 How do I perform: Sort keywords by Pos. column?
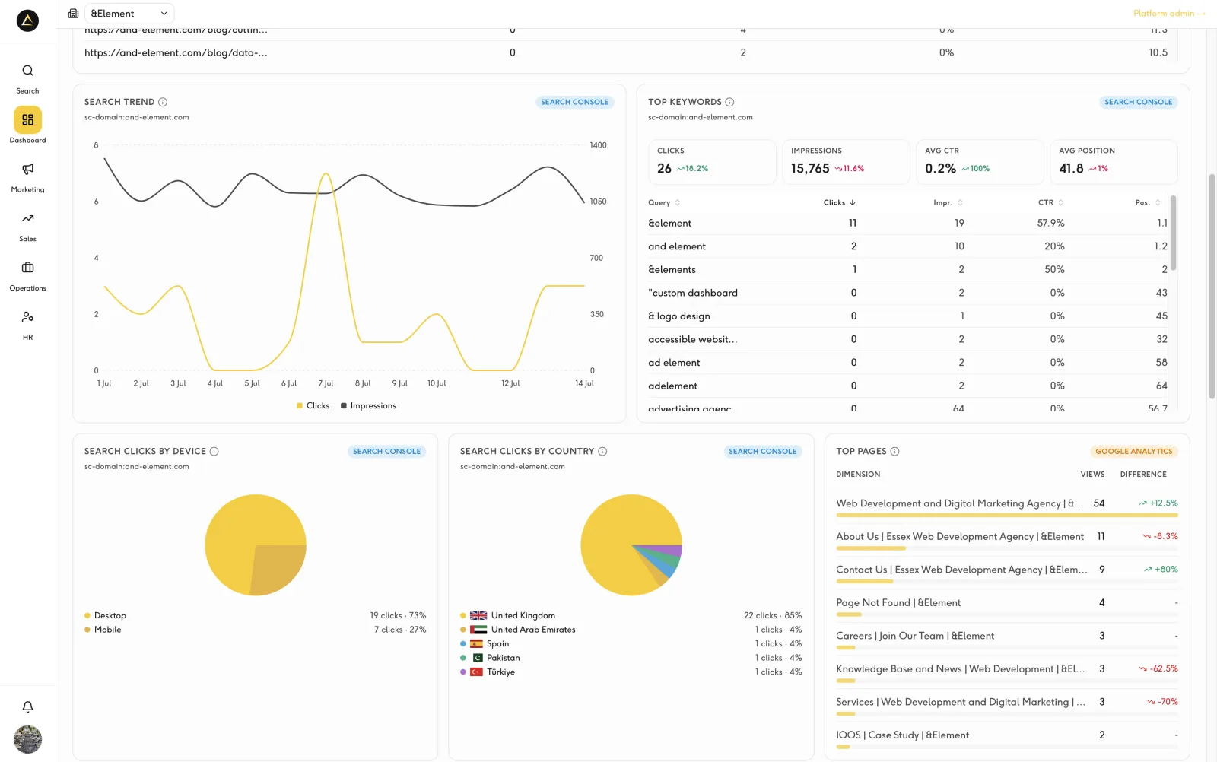1148,202
